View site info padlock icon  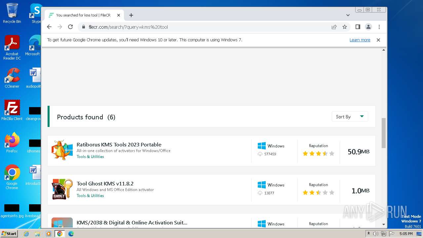click(84, 27)
